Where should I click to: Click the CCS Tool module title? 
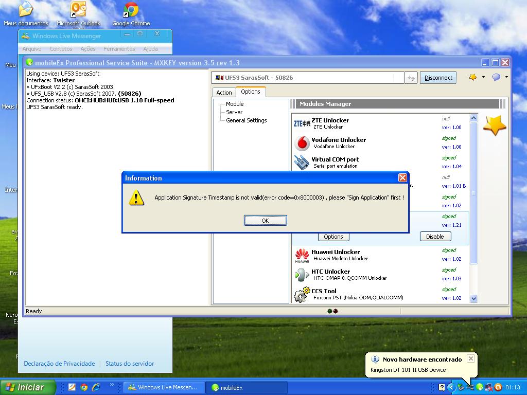click(324, 291)
